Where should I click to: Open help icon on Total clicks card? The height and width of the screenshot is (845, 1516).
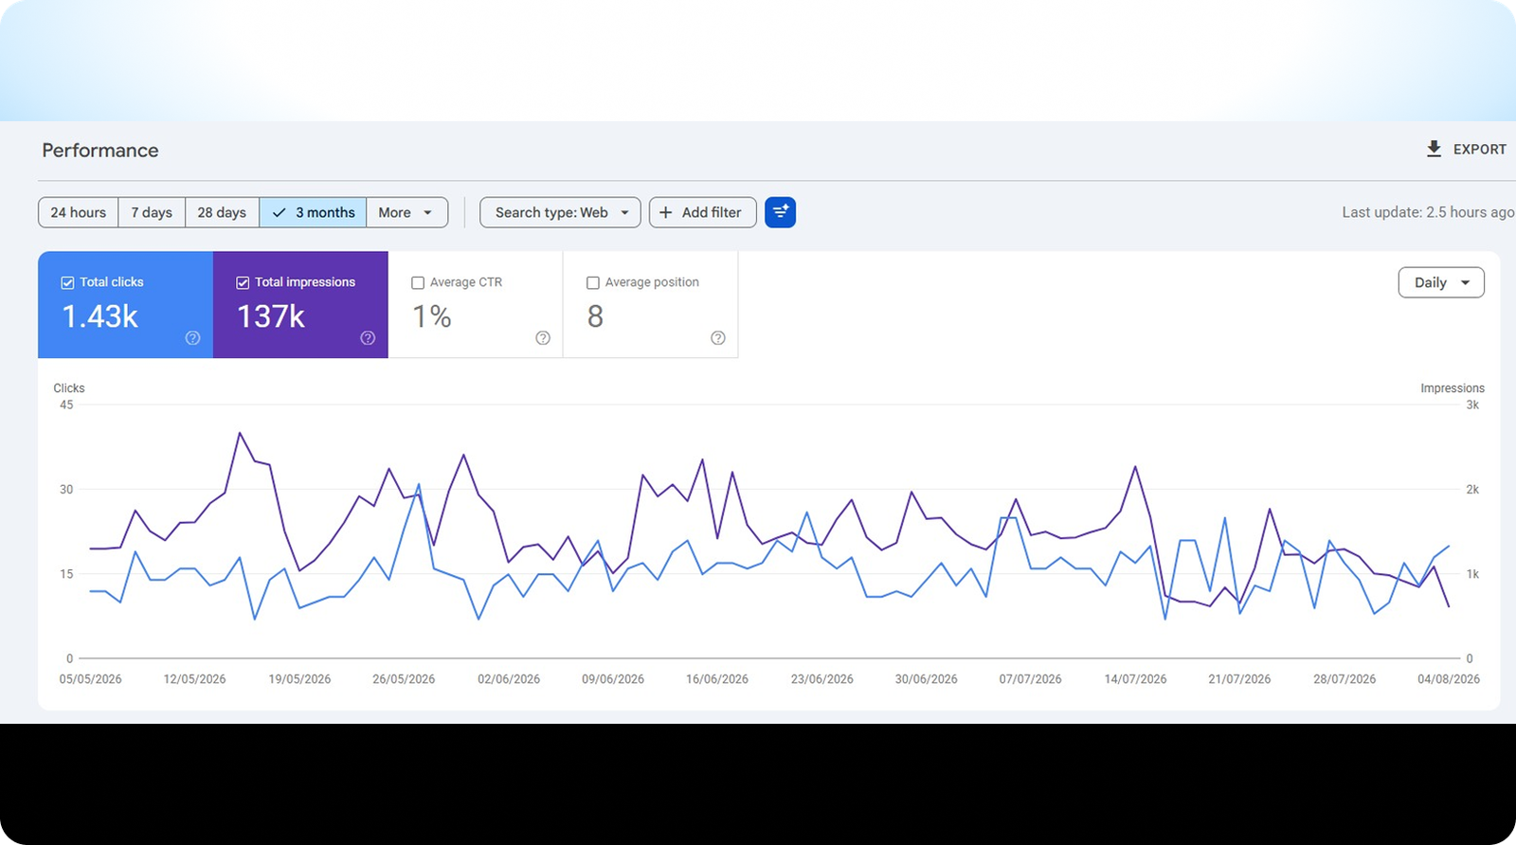tap(192, 338)
